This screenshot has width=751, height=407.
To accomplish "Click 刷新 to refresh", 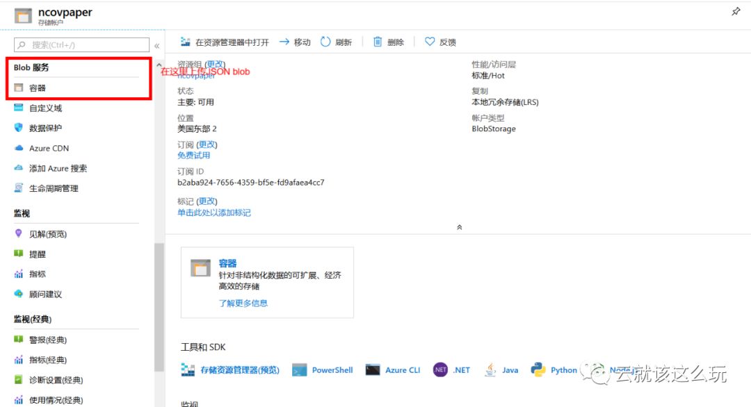I will [x=336, y=42].
